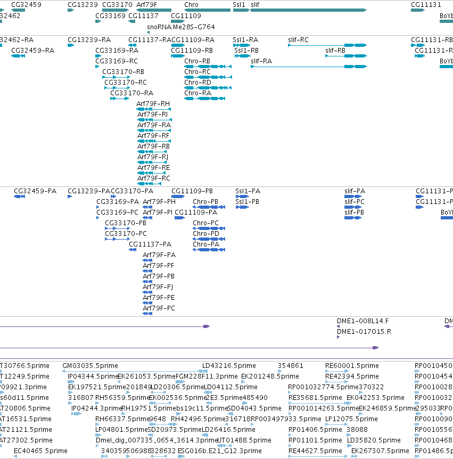Image resolution: width=453 pixels, height=459 pixels.
Task: Click the CG32459 gene label
Action: [x=26, y=5]
